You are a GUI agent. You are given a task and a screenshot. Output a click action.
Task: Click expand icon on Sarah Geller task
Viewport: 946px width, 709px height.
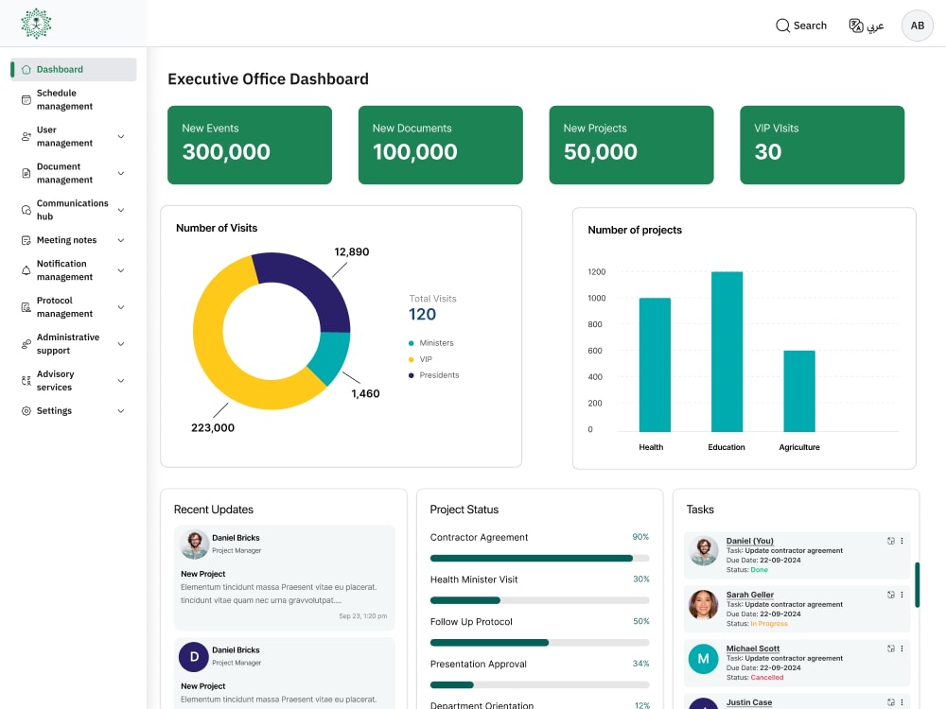click(890, 595)
